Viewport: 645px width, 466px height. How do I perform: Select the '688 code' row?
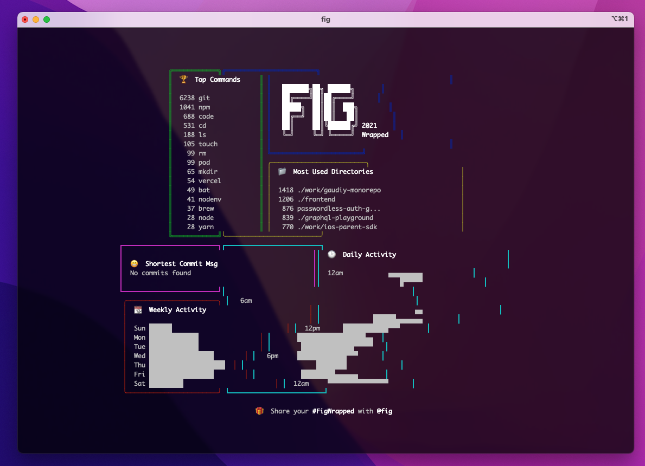[x=198, y=116]
